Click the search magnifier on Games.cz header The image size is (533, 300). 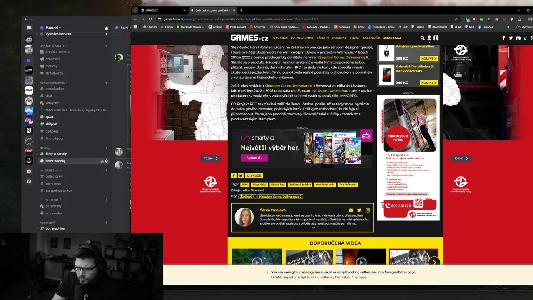coord(422,38)
